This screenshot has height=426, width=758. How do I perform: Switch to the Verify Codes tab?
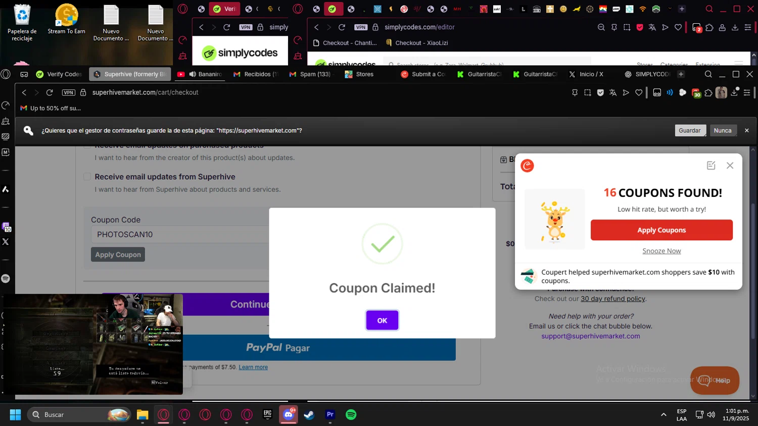coord(60,74)
